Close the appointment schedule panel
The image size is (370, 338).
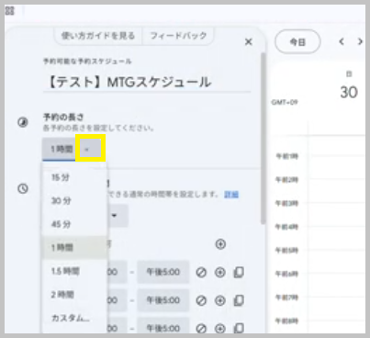[x=249, y=42]
